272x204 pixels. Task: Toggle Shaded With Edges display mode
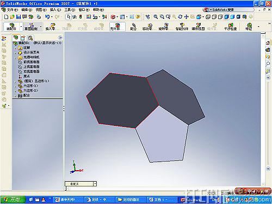pos(226,17)
